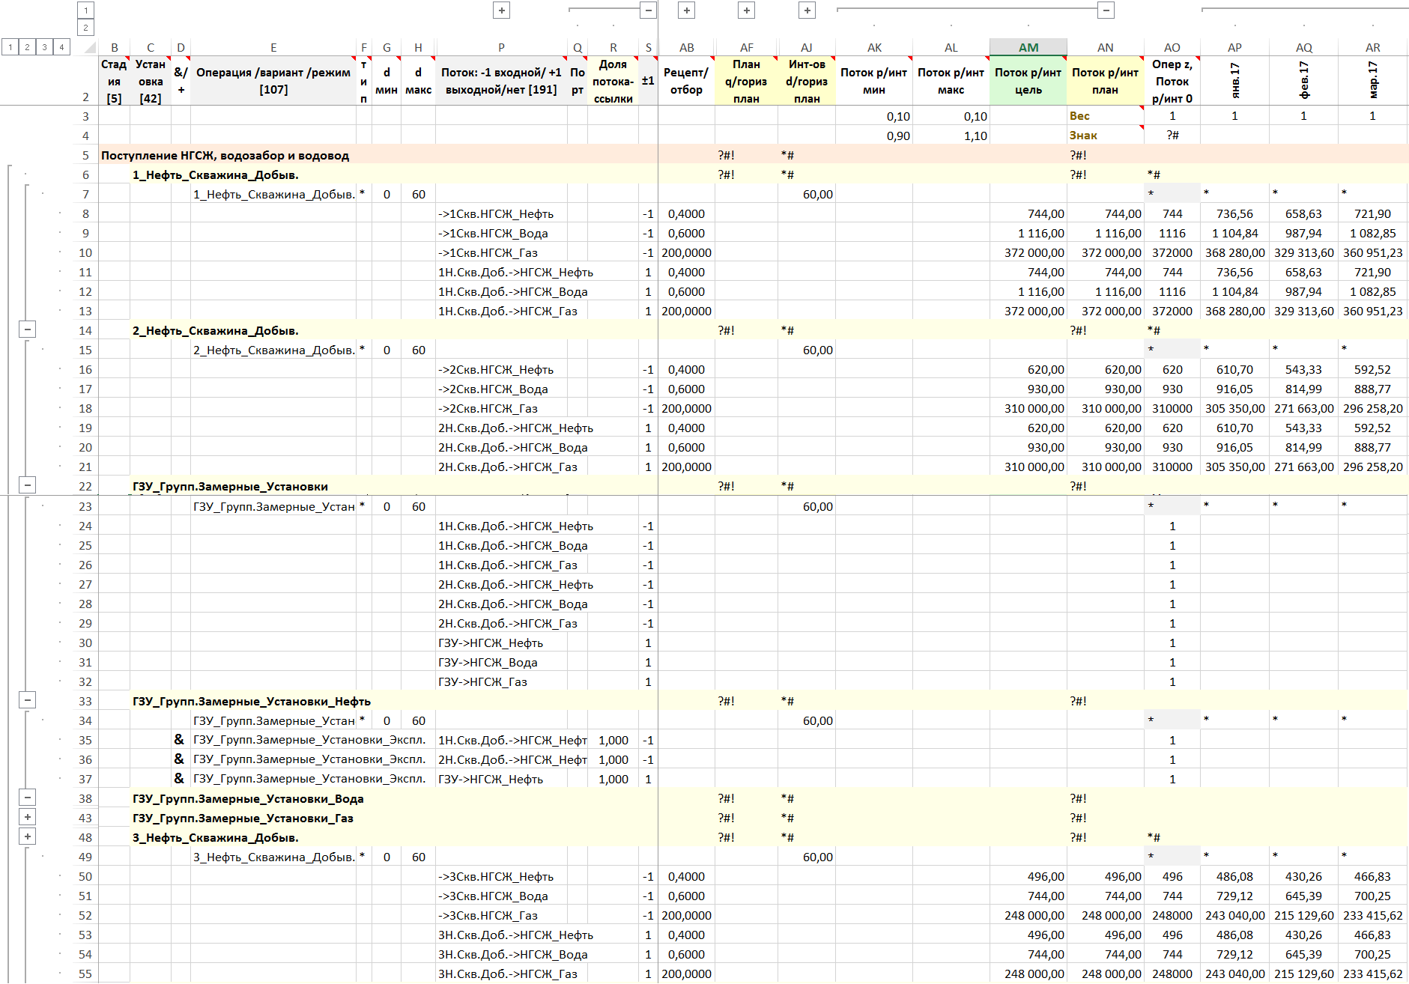The height and width of the screenshot is (984, 1409).
Task: Select the 'Поток р/инт цель' header cell
Action: pyautogui.click(x=1028, y=81)
